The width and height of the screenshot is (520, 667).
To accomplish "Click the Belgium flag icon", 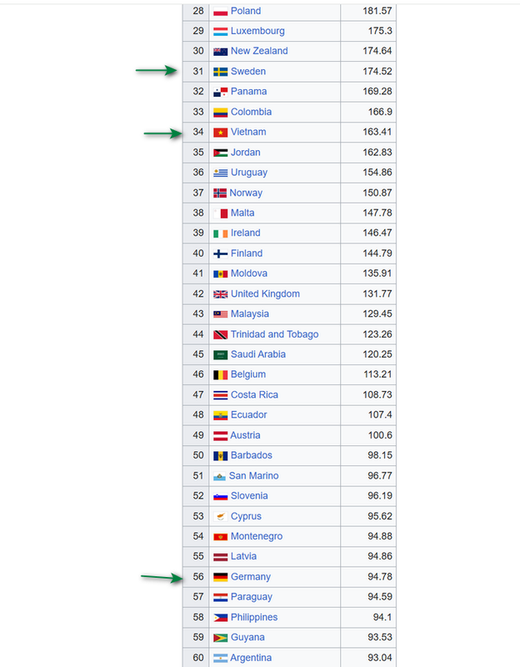I will (220, 374).
